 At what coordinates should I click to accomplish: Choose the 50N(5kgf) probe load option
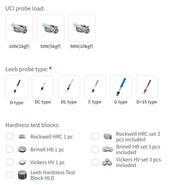51,28
